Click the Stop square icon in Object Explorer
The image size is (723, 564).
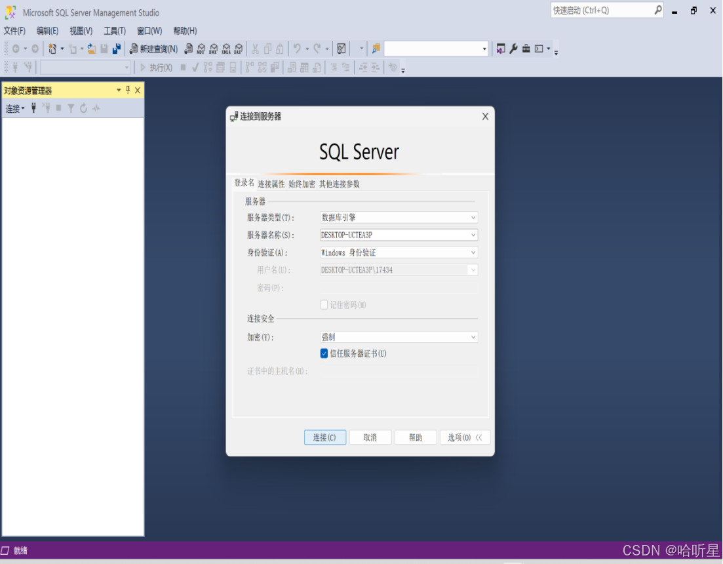point(58,108)
